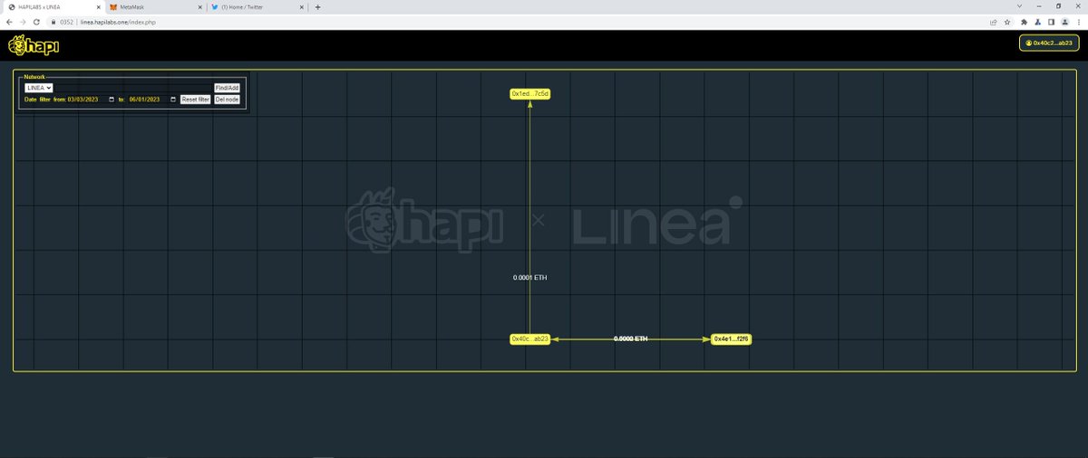Click the to date field 06/01/2023

point(152,100)
